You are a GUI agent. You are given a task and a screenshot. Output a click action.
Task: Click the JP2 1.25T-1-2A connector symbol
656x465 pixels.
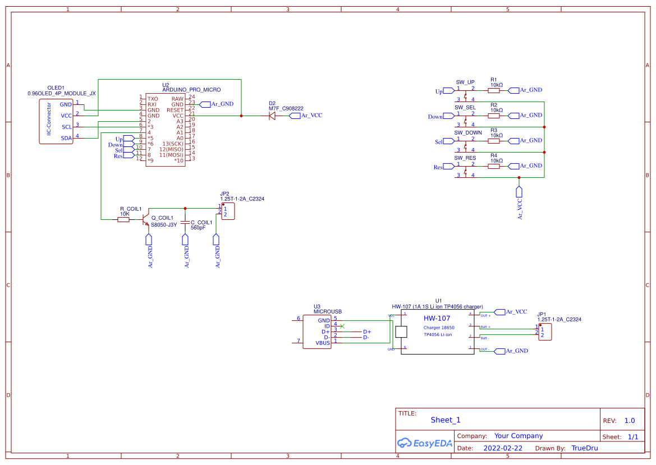click(x=227, y=211)
